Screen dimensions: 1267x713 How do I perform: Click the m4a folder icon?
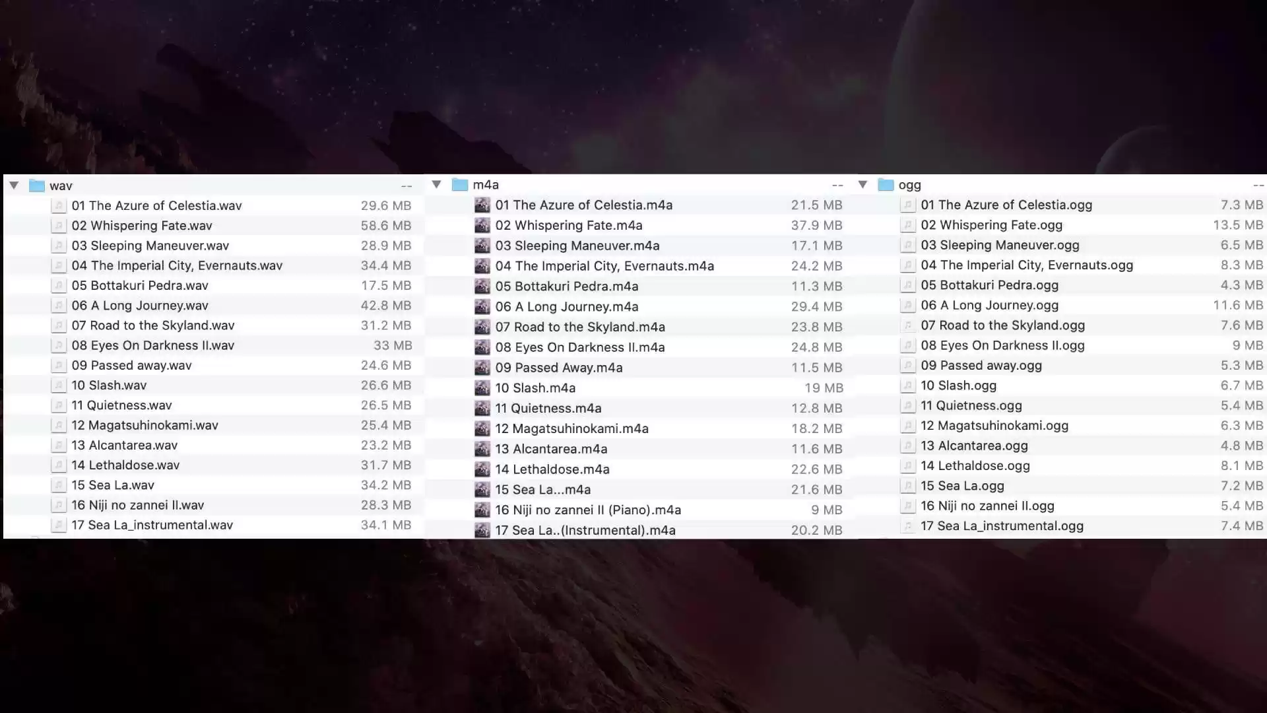click(460, 185)
